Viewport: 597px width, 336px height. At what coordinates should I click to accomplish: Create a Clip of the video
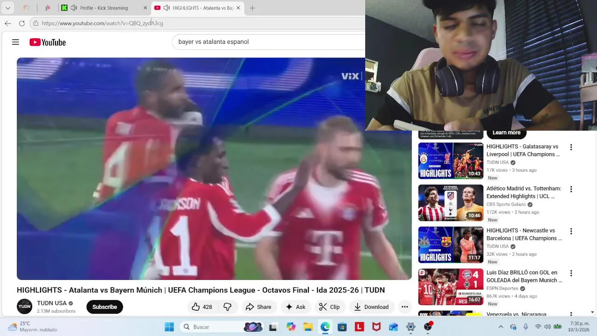pos(329,307)
